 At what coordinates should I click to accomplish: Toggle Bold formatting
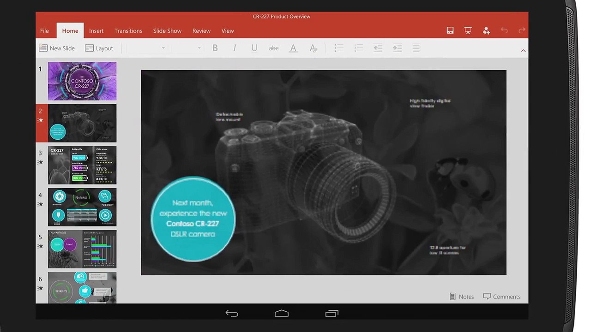coord(215,48)
